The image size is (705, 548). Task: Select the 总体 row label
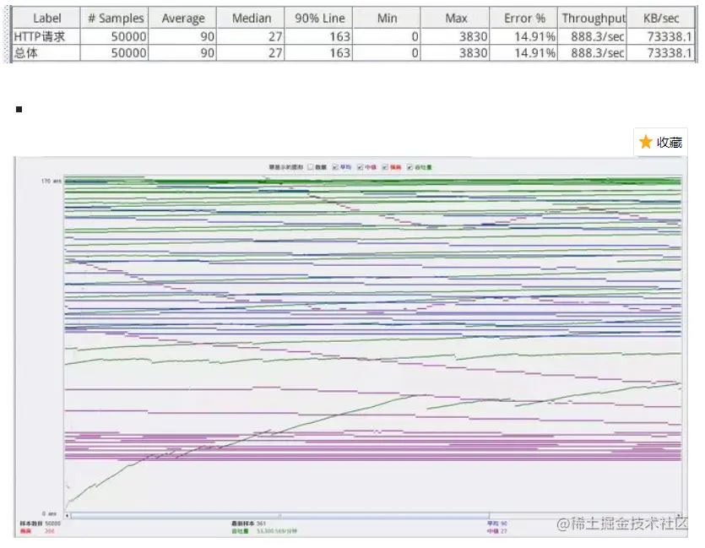[x=25, y=53]
